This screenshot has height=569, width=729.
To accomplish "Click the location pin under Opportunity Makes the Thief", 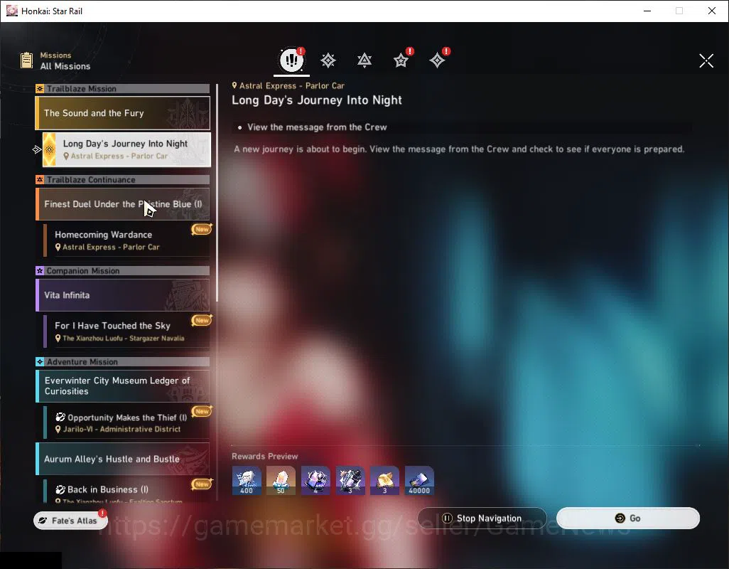I will pyautogui.click(x=58, y=430).
